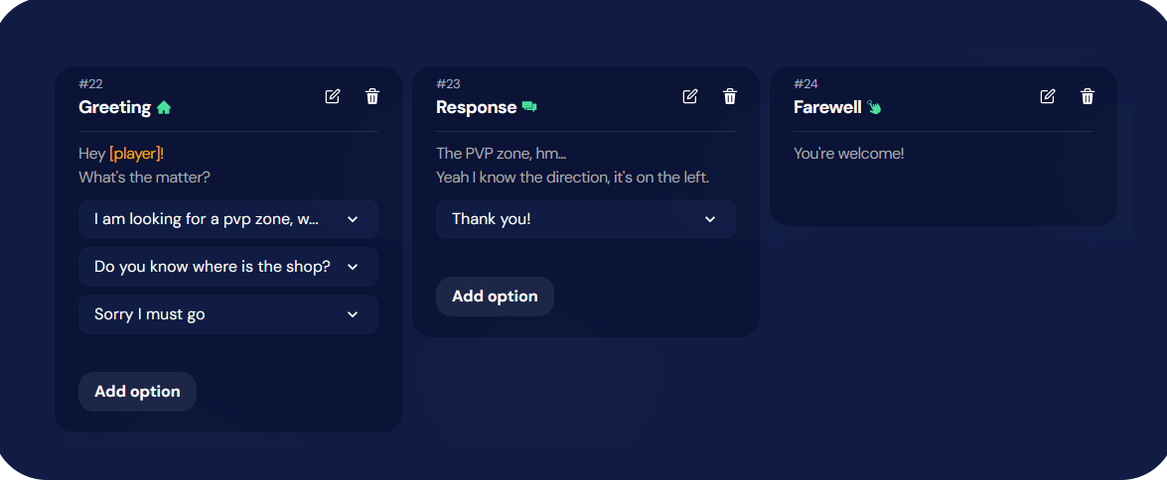Viewport: 1167px width, 480px height.
Task: Click the 'You're welcome!' farewell text
Action: coord(848,154)
